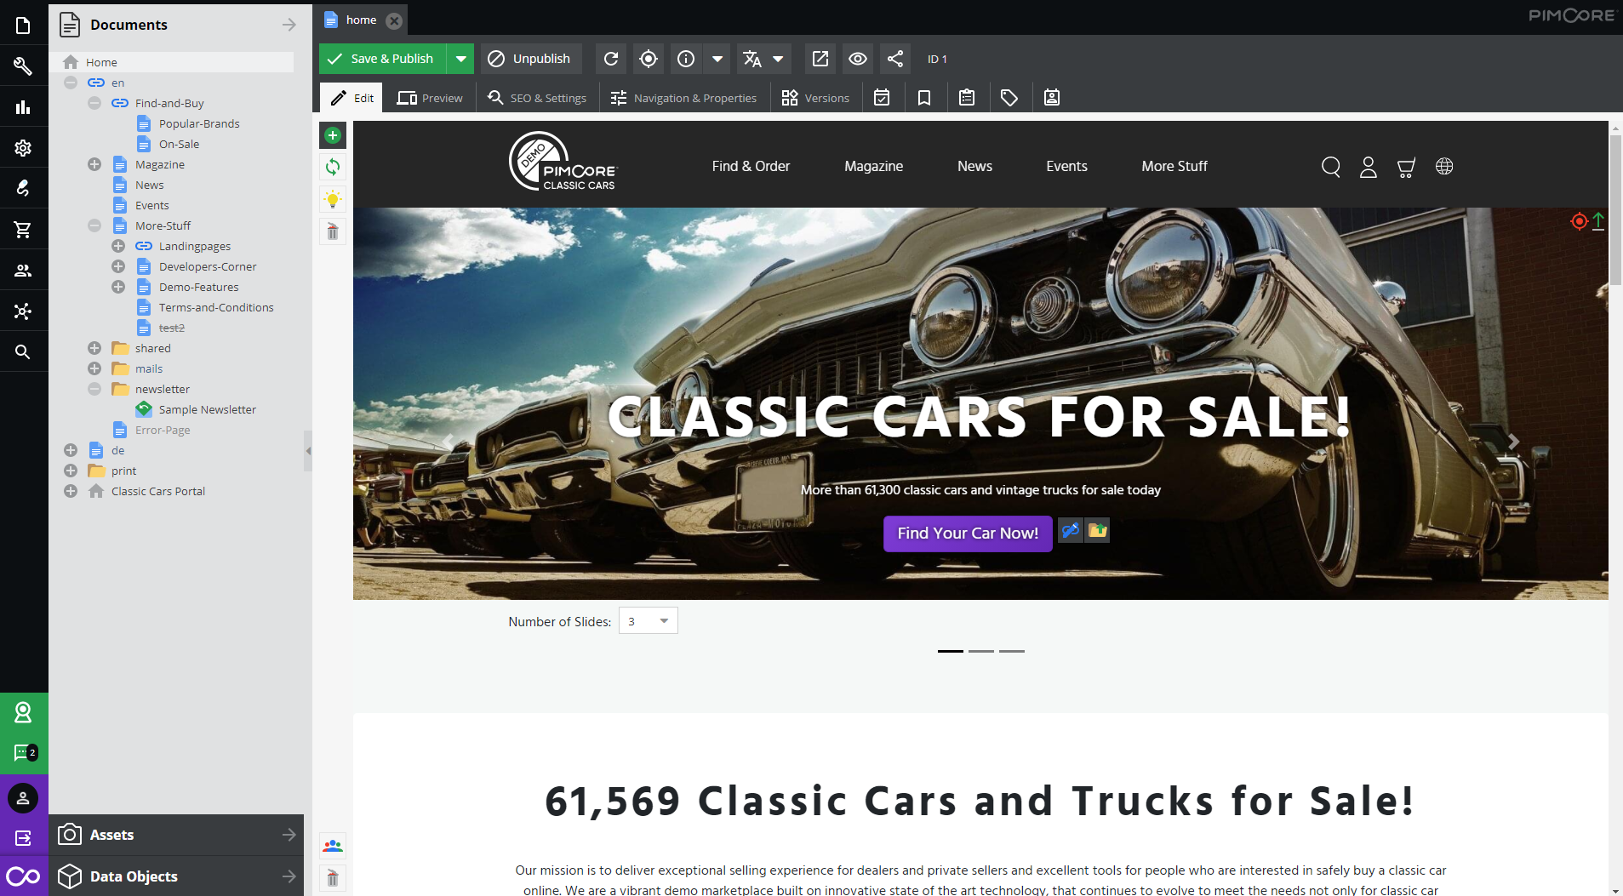Click the reload document icon in toolbar
Screen dimensions: 1623x896
pos(611,59)
